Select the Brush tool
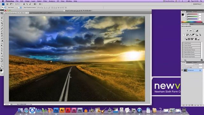Viewport: 204px width, 115px height. point(2,31)
